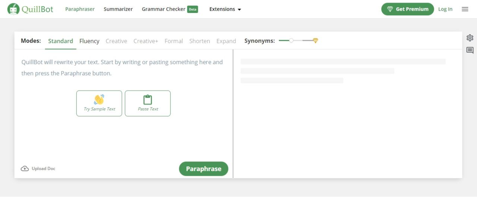The height and width of the screenshot is (197, 477).
Task: Select the Expand mode tab
Action: pos(226,41)
